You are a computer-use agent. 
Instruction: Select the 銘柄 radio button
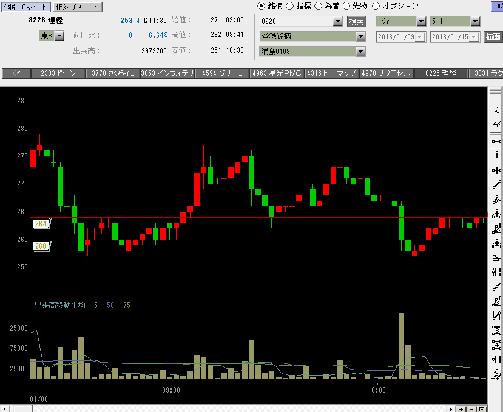point(261,6)
